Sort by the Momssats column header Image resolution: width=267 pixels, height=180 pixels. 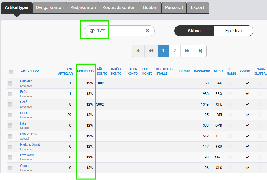86,72
